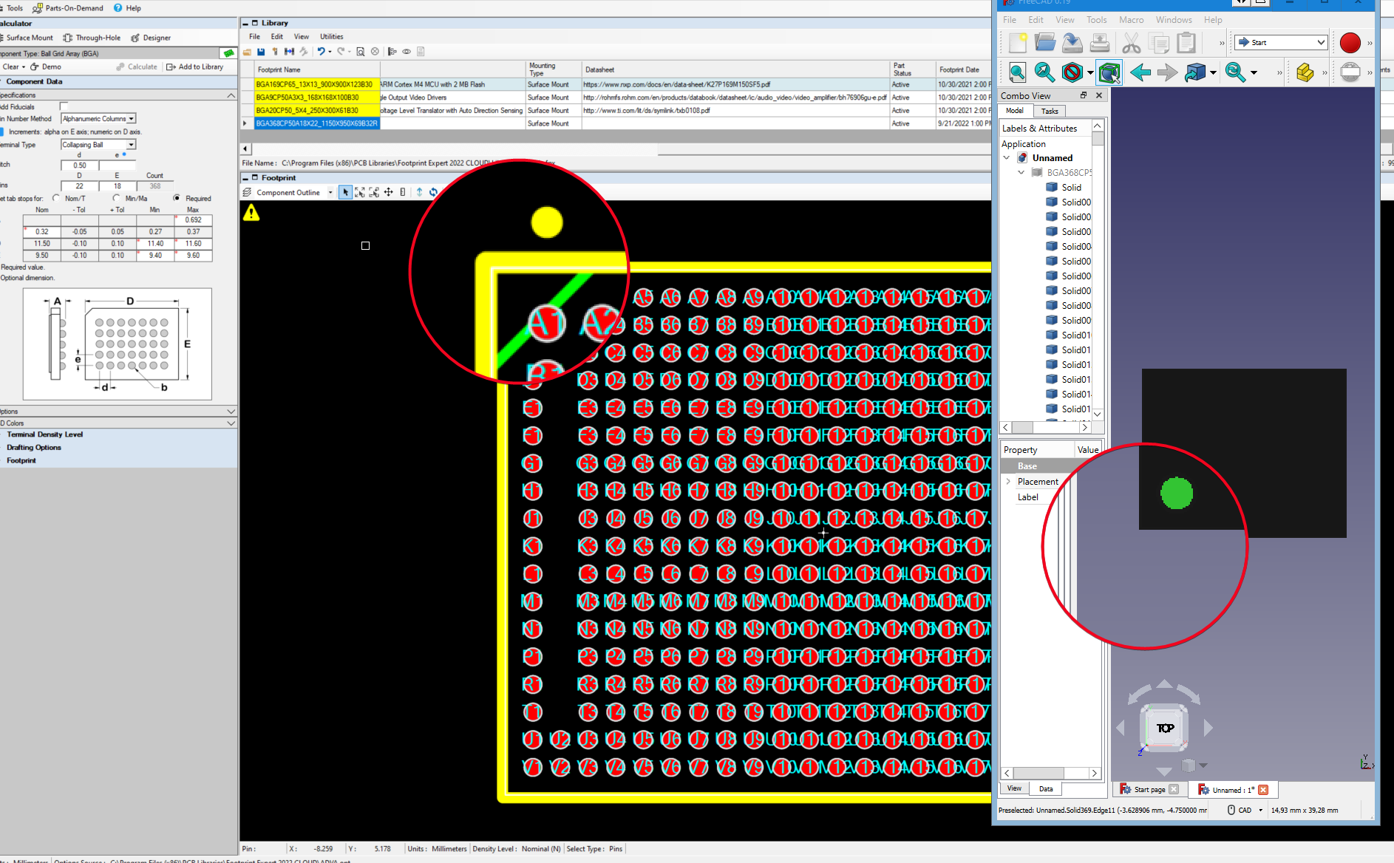The width and height of the screenshot is (1394, 863).
Task: Click FreeCAD save document icon
Action: (1072, 43)
